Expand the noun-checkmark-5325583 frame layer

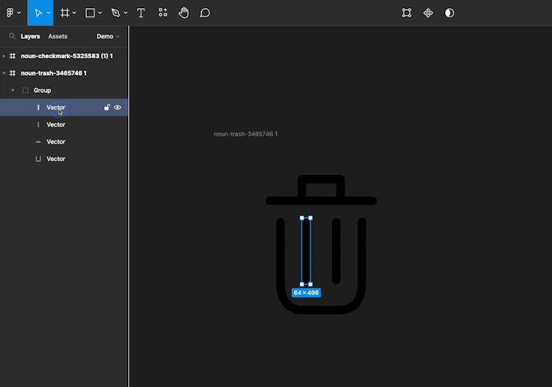[x=4, y=56]
